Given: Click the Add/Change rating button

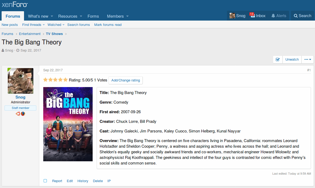Looking at the screenshot, I should (125, 80).
